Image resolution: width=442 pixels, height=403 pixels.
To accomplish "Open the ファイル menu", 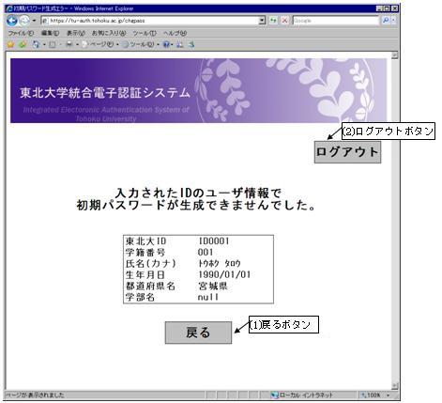I will [21, 33].
